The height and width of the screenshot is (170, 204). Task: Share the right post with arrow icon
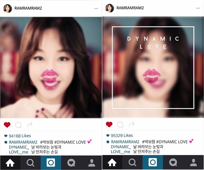point(131,124)
